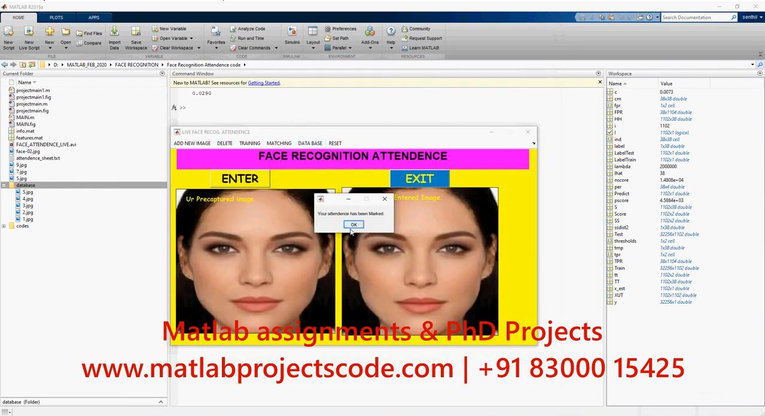The image size is (765, 416).
Task: Select the HOME tab
Action: pyautogui.click(x=19, y=17)
